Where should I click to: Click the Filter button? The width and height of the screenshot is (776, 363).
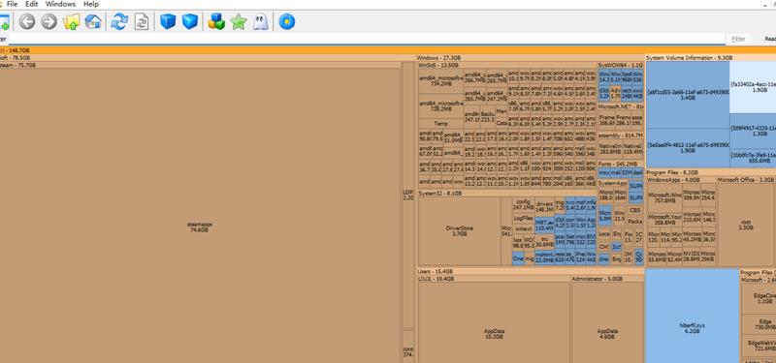738,39
